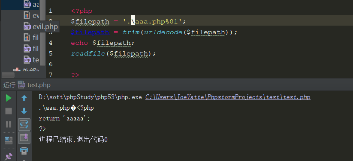Select the te php file in tree
Image resolution: width=353 pixels, height=161 pixels.
pyautogui.click(x=31, y=60)
